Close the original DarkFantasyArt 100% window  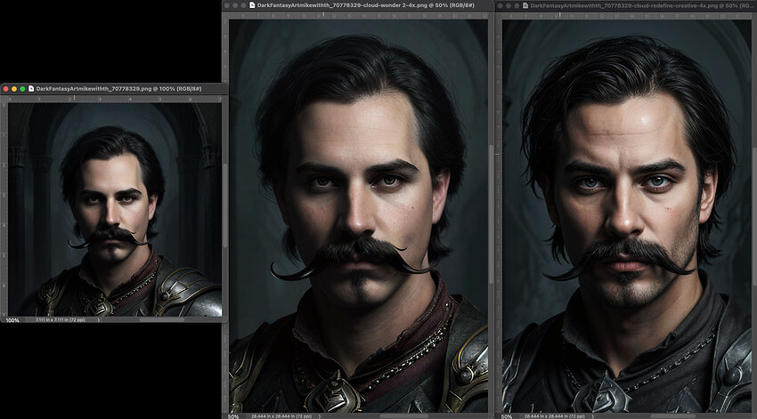[x=6, y=89]
